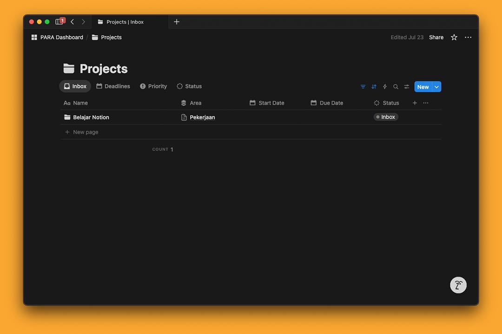Click the Inbox status tag
This screenshot has width=502, height=334.
(x=386, y=117)
